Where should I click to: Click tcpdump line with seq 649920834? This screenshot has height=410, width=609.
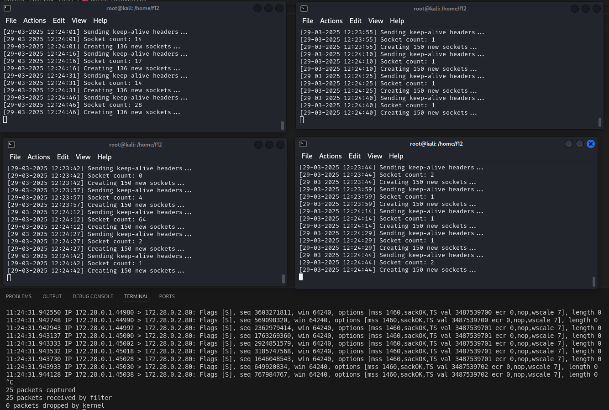302,367
